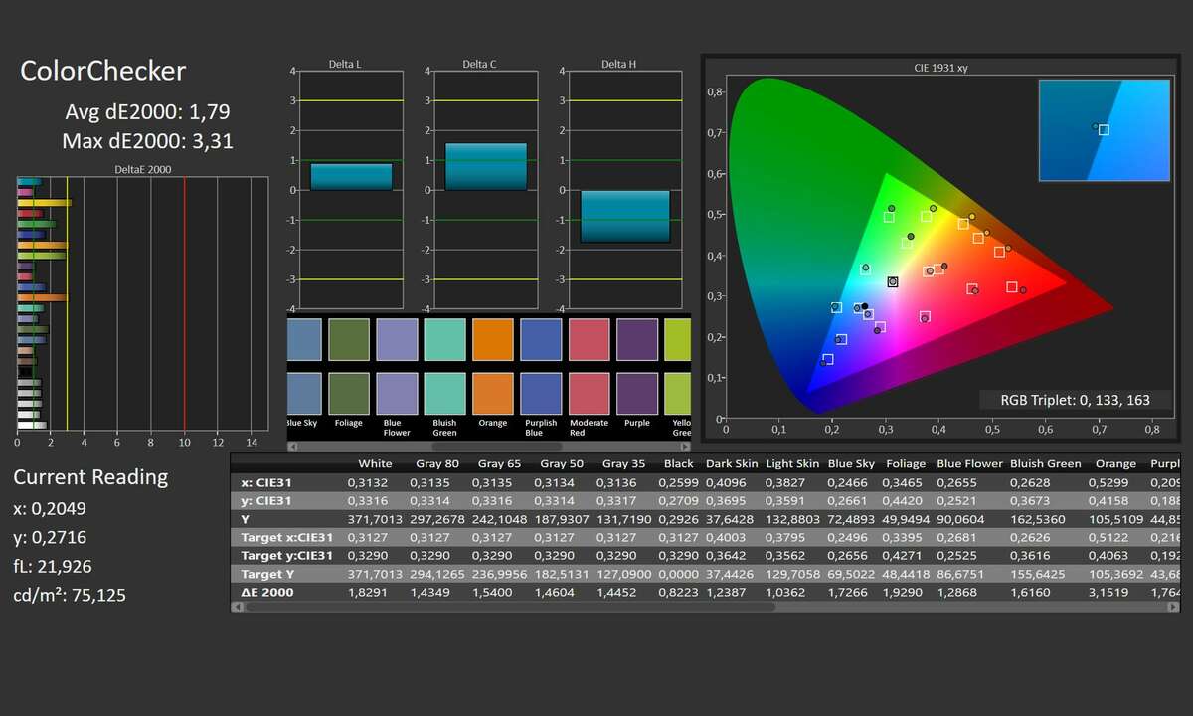Select the White column header
This screenshot has height=716, width=1193.
(375, 463)
